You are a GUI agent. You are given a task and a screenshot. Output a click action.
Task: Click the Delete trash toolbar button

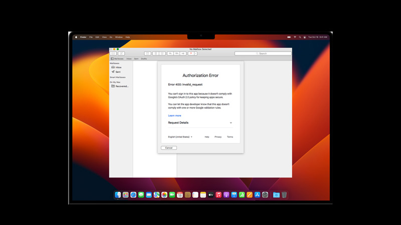click(x=156, y=53)
